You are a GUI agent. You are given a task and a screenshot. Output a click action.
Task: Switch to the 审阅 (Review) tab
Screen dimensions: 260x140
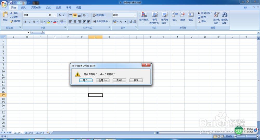coord(68,8)
